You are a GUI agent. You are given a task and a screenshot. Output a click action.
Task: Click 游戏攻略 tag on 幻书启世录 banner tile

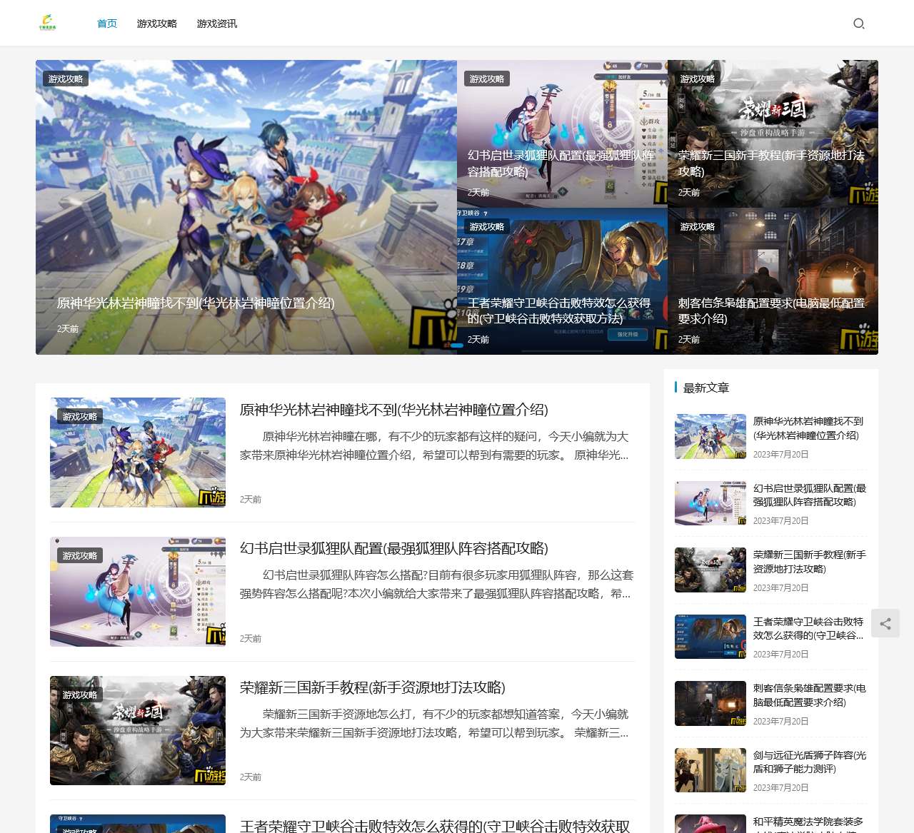coord(487,79)
